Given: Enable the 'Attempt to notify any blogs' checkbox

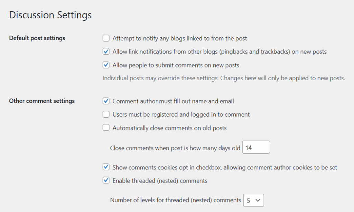Looking at the screenshot, I should pyautogui.click(x=106, y=38).
